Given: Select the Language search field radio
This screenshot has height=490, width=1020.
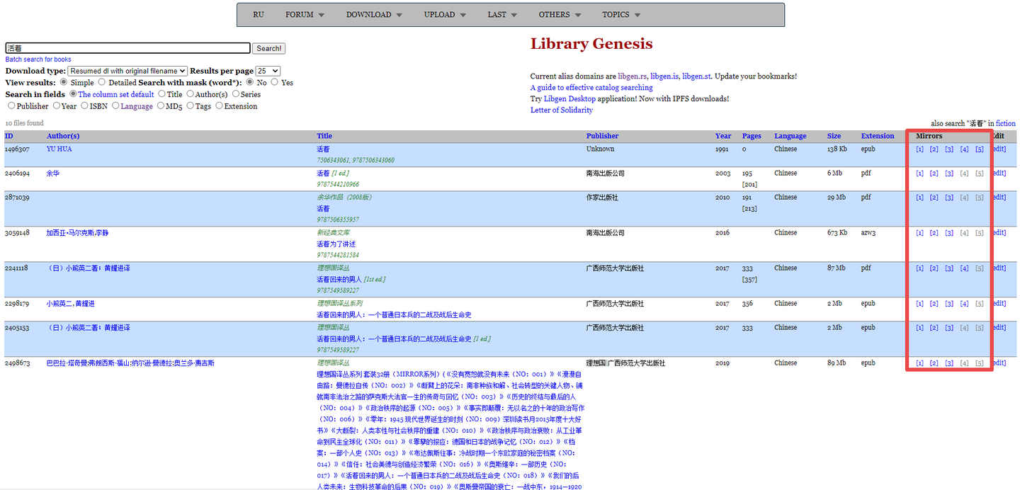Looking at the screenshot, I should 115,106.
